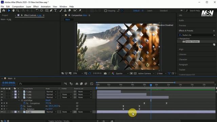Viewport: 217px width, 122px height.
Task: Open the Composition menu
Action: pos(18,6)
